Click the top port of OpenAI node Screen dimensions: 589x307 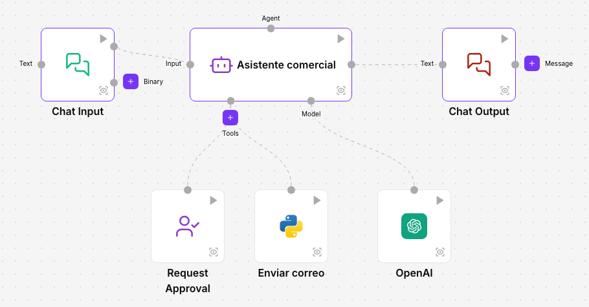pyautogui.click(x=414, y=190)
